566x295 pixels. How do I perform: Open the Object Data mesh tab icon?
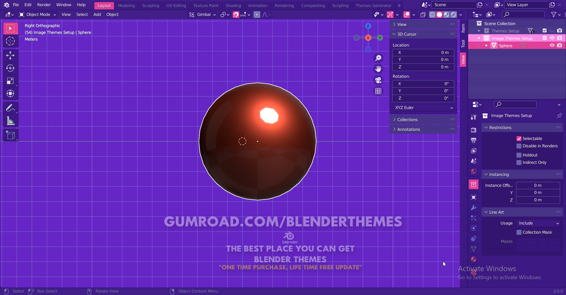[x=474, y=249]
